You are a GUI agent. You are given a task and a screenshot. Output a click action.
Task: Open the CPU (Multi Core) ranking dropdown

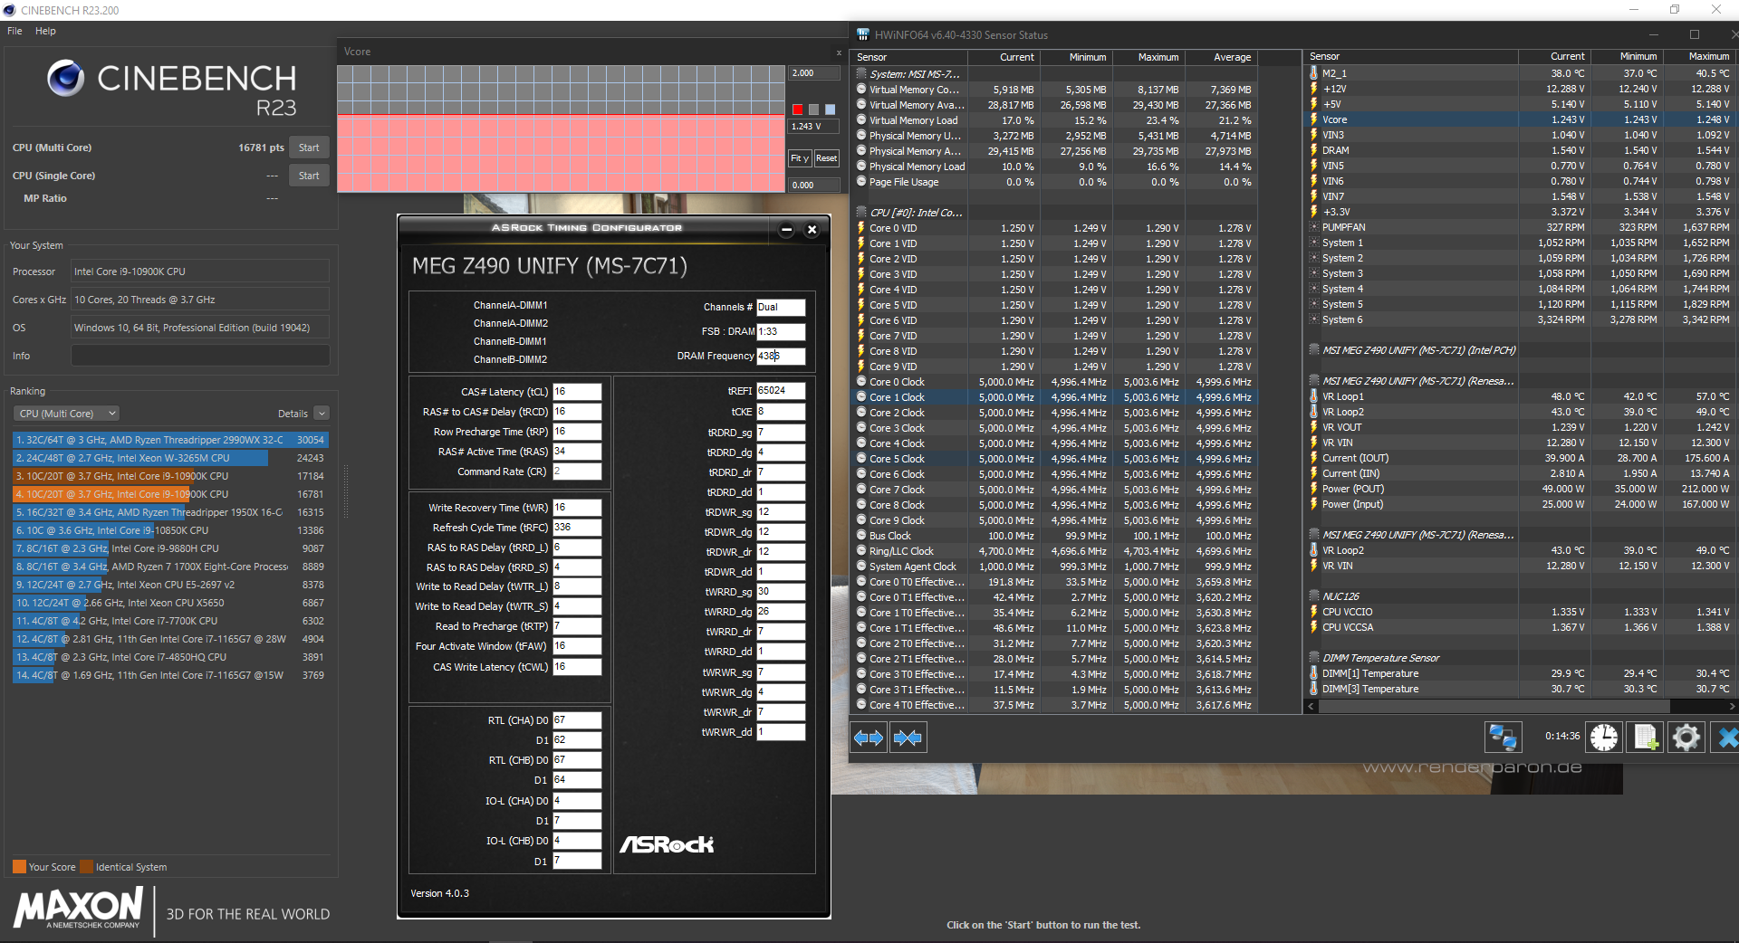[x=67, y=414]
